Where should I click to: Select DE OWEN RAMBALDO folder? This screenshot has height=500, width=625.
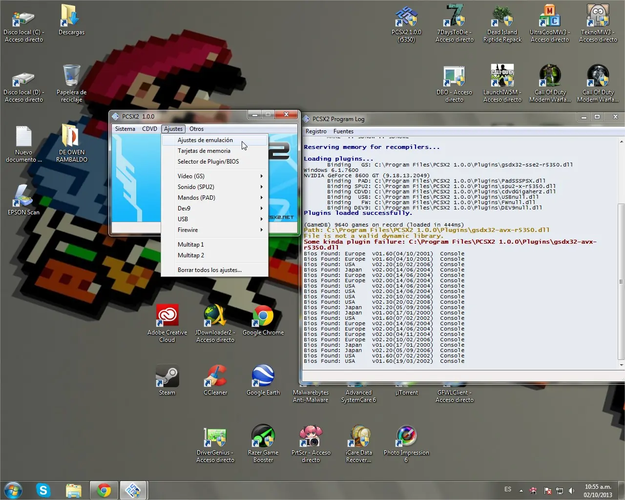[71, 144]
